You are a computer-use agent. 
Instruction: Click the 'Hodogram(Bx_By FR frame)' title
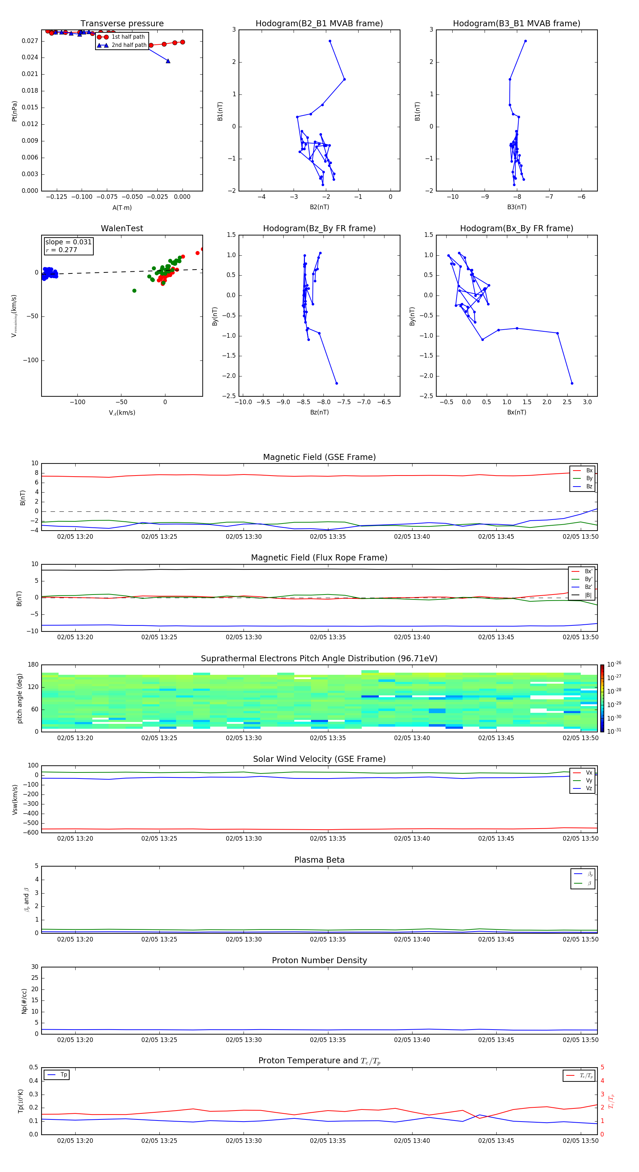(x=517, y=228)
